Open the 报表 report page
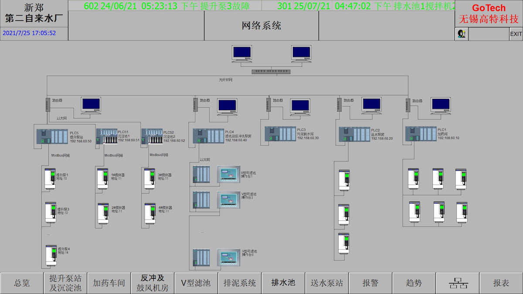This screenshot has height=294, width=523. (501, 283)
